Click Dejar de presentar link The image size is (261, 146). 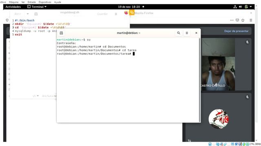tap(236, 31)
